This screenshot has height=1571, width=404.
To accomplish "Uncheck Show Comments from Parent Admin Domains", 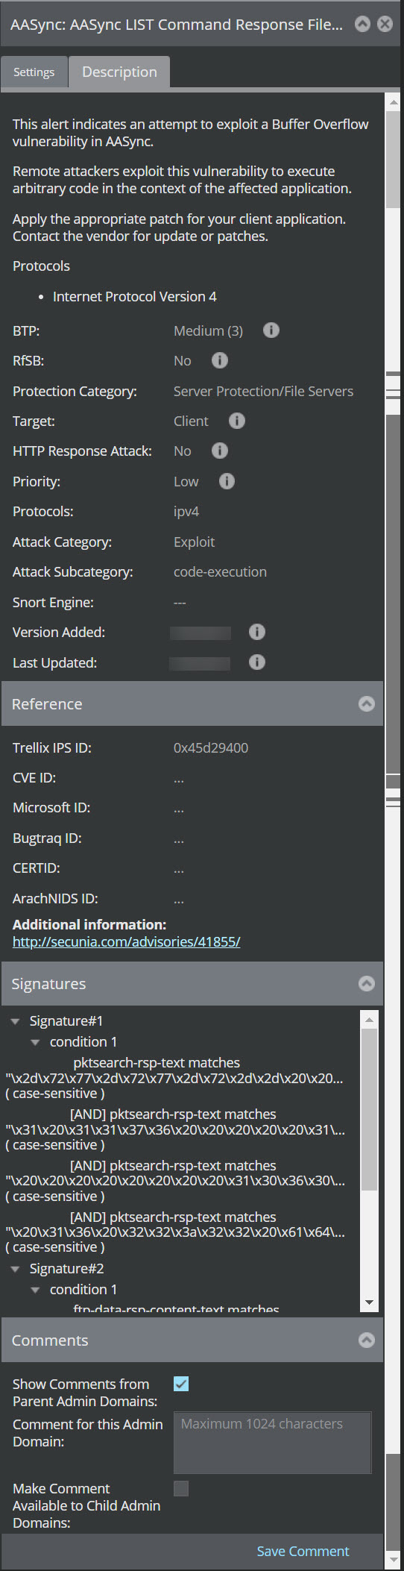I will tap(181, 1384).
